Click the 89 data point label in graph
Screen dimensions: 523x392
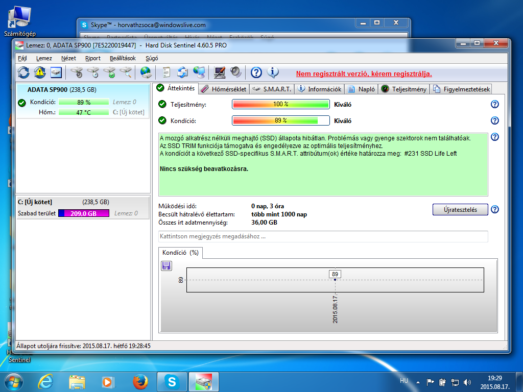(x=335, y=274)
